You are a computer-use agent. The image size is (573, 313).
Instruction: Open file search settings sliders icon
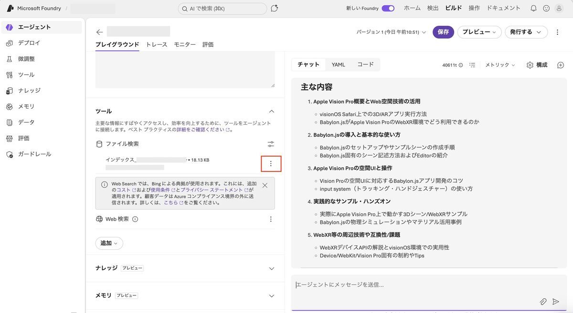[x=271, y=144]
